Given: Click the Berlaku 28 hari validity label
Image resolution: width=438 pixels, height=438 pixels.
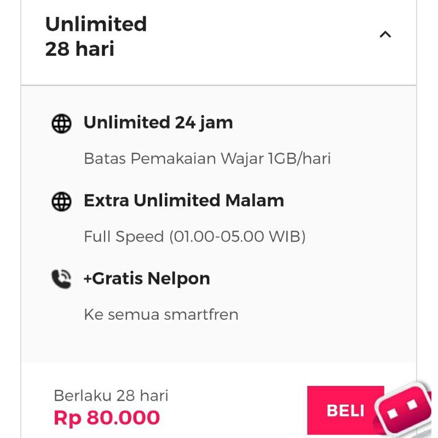Looking at the screenshot, I should tap(111, 395).
